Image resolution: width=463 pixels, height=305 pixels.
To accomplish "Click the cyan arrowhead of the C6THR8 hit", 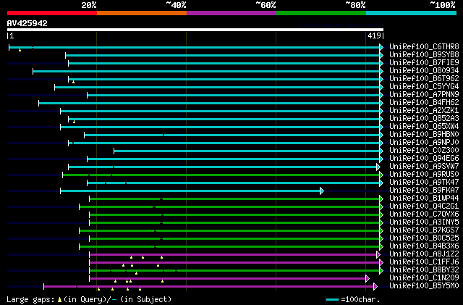I will pos(381,47).
